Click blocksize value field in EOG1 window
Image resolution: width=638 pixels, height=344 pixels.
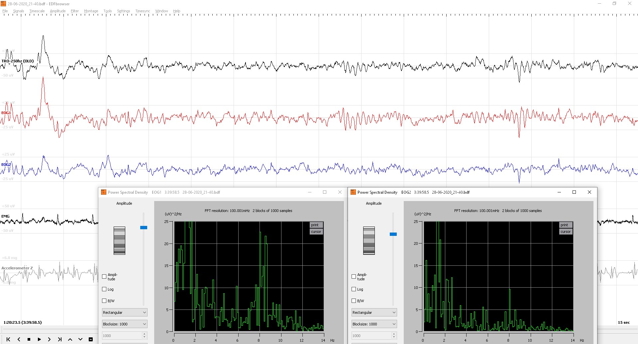coord(122,336)
